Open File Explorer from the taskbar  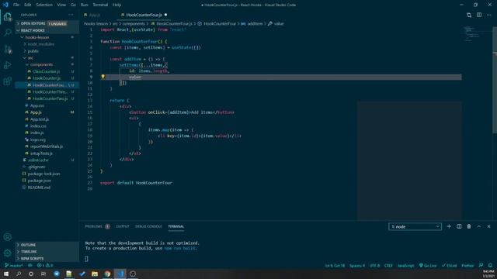95,274
